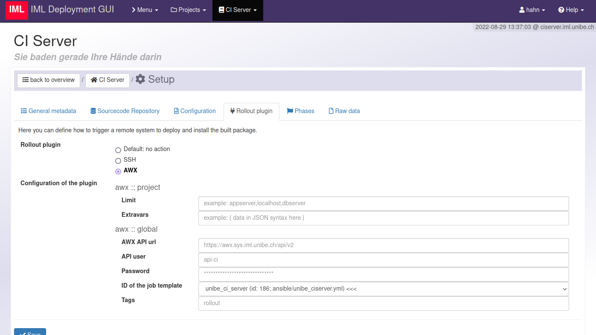Screen dimensions: 596x335
Task: Click the Extravars input field
Action: click(x=384, y=218)
